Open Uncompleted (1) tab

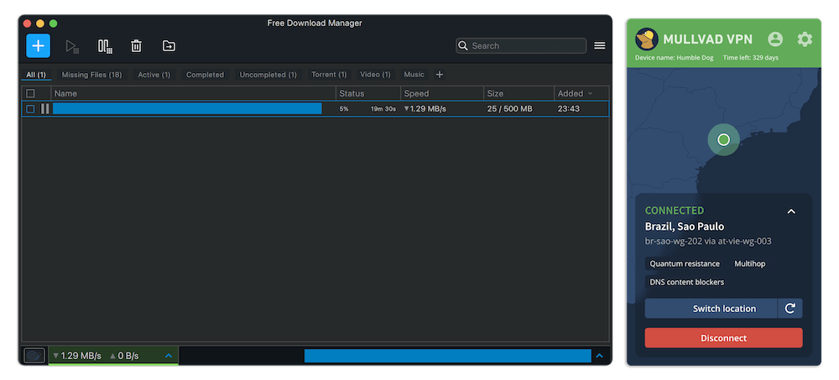(x=268, y=75)
